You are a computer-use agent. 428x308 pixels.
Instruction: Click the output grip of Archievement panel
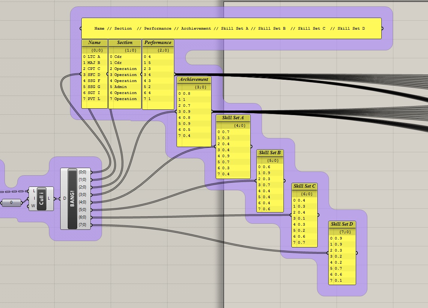tap(212, 111)
